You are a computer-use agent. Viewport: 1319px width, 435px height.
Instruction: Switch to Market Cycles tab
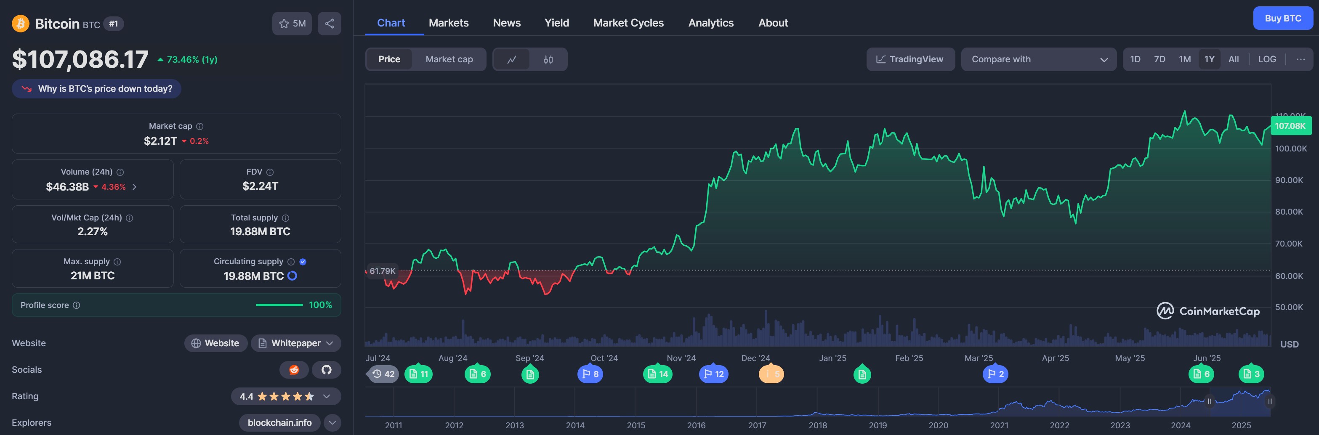(x=628, y=23)
